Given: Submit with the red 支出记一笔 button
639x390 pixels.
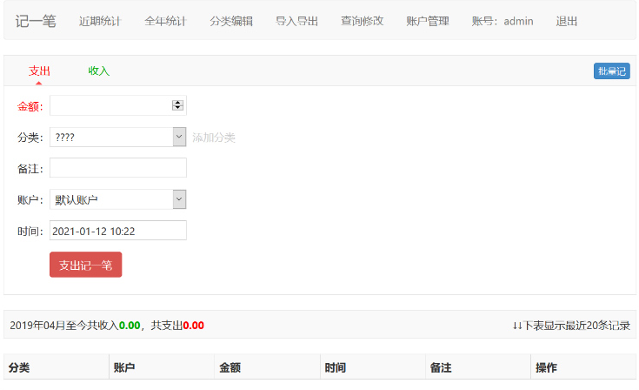Looking at the screenshot, I should click(x=85, y=265).
